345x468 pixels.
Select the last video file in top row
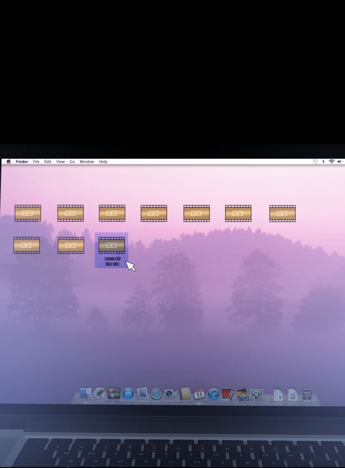coord(282,214)
